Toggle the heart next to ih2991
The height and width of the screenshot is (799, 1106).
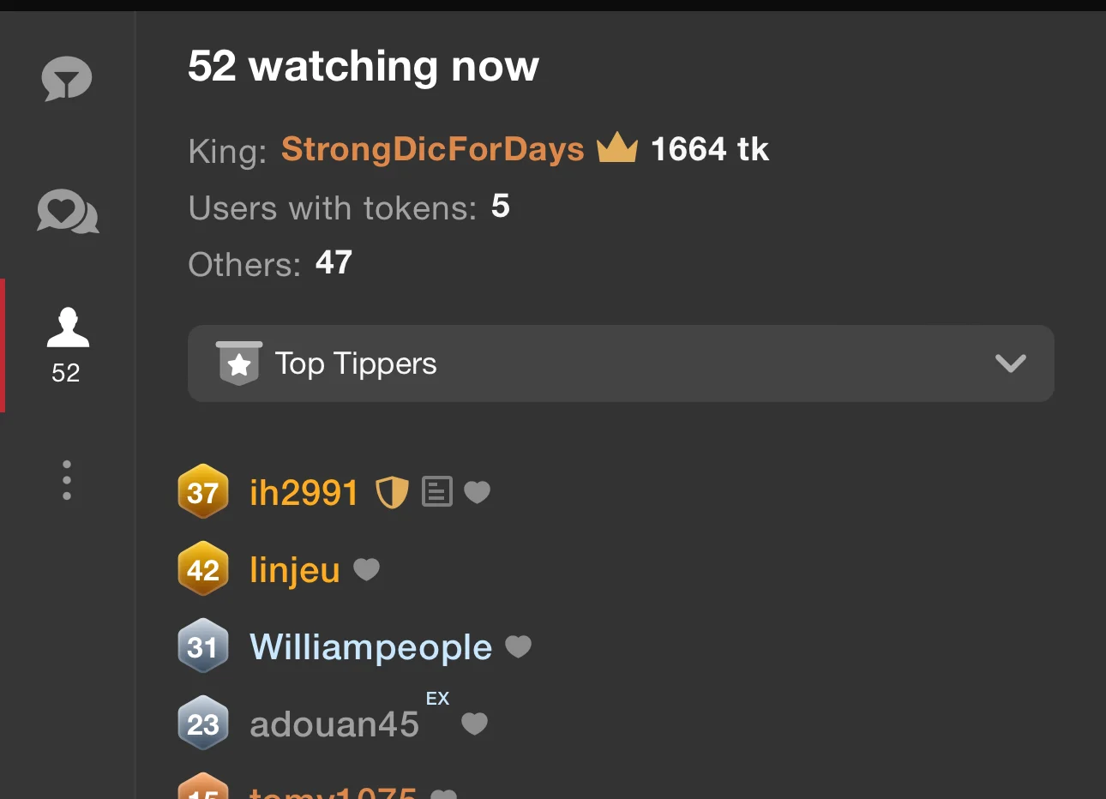click(477, 492)
